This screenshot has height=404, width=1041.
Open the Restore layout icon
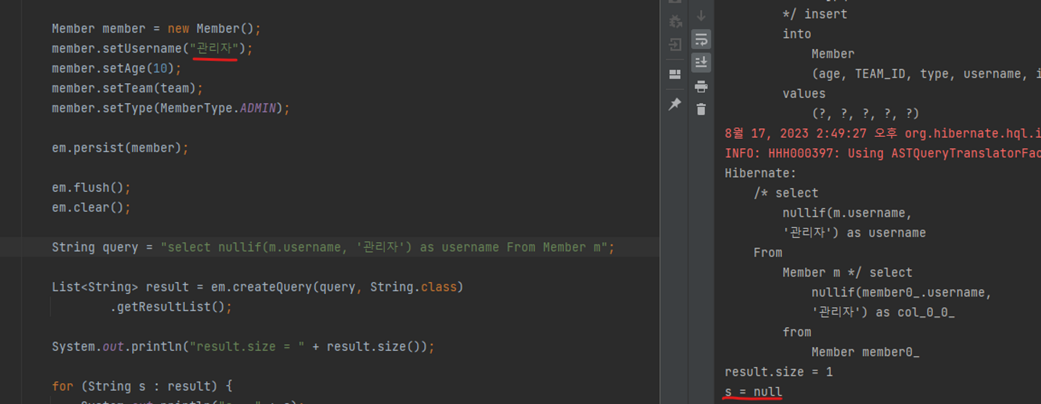pos(675,74)
